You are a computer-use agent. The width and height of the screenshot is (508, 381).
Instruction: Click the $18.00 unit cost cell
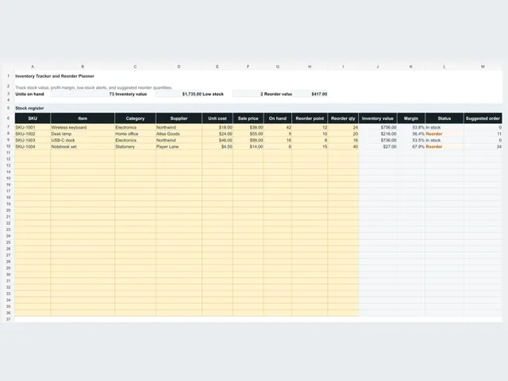point(217,127)
